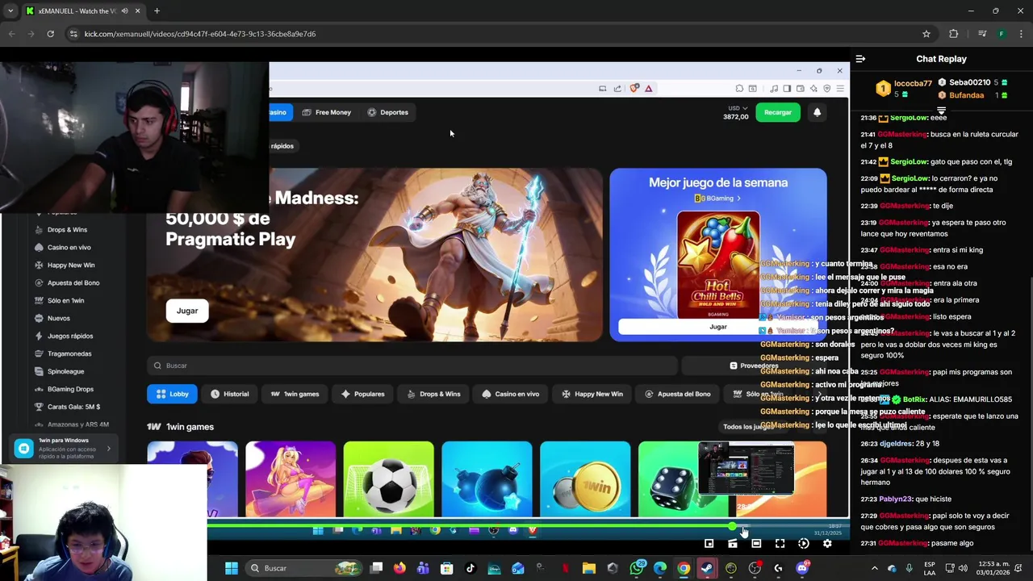Open the Chrome profile avatar
The height and width of the screenshot is (581, 1033).
1002,34
